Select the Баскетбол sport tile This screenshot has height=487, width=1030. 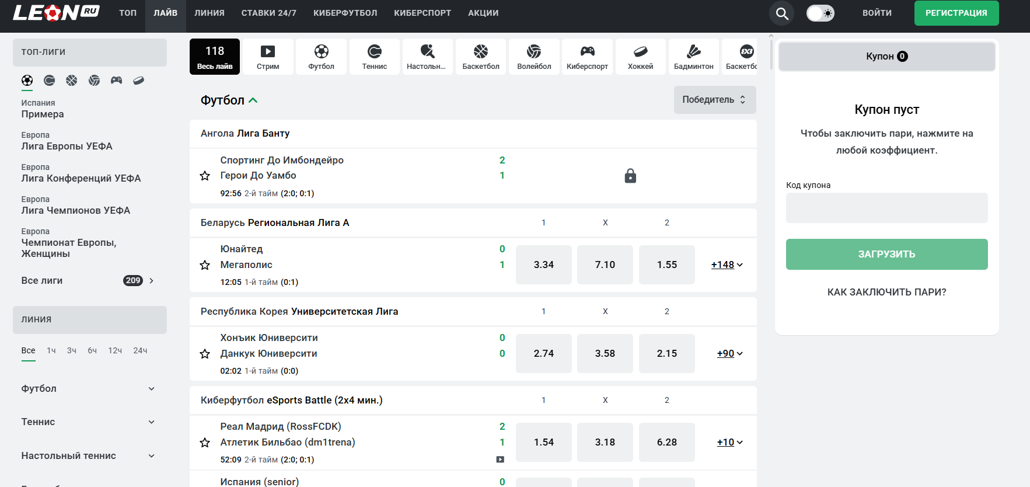tap(481, 57)
